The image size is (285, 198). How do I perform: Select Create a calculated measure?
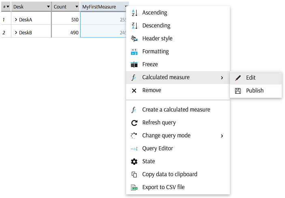pyautogui.click(x=178, y=110)
